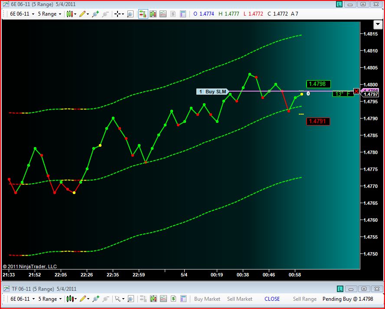Expand the cursor type dropdown arrow in top toolbar
The image size is (385, 309).
tap(123, 14)
